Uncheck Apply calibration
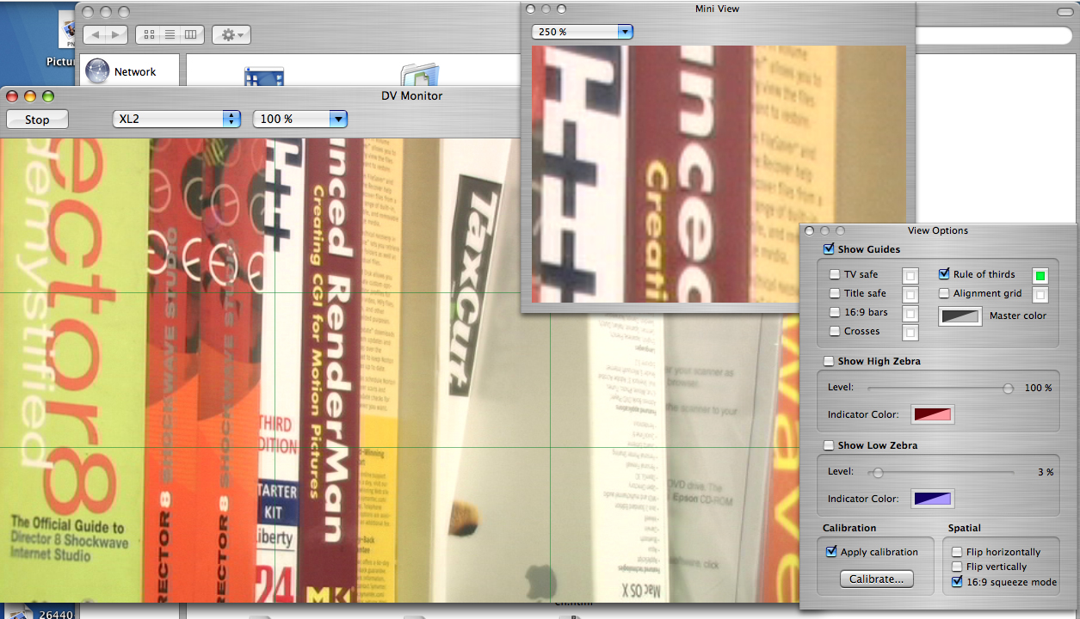Image resolution: width=1080 pixels, height=619 pixels. [x=831, y=552]
